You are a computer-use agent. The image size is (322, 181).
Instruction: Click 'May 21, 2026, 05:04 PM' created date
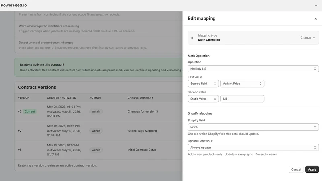point(64,107)
